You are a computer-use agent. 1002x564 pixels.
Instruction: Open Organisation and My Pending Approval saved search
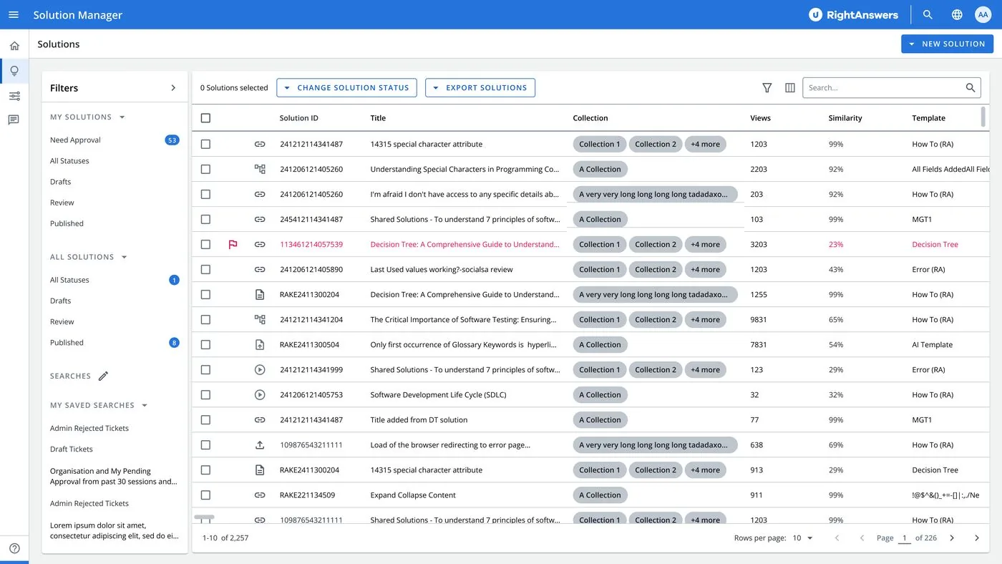coord(113,476)
